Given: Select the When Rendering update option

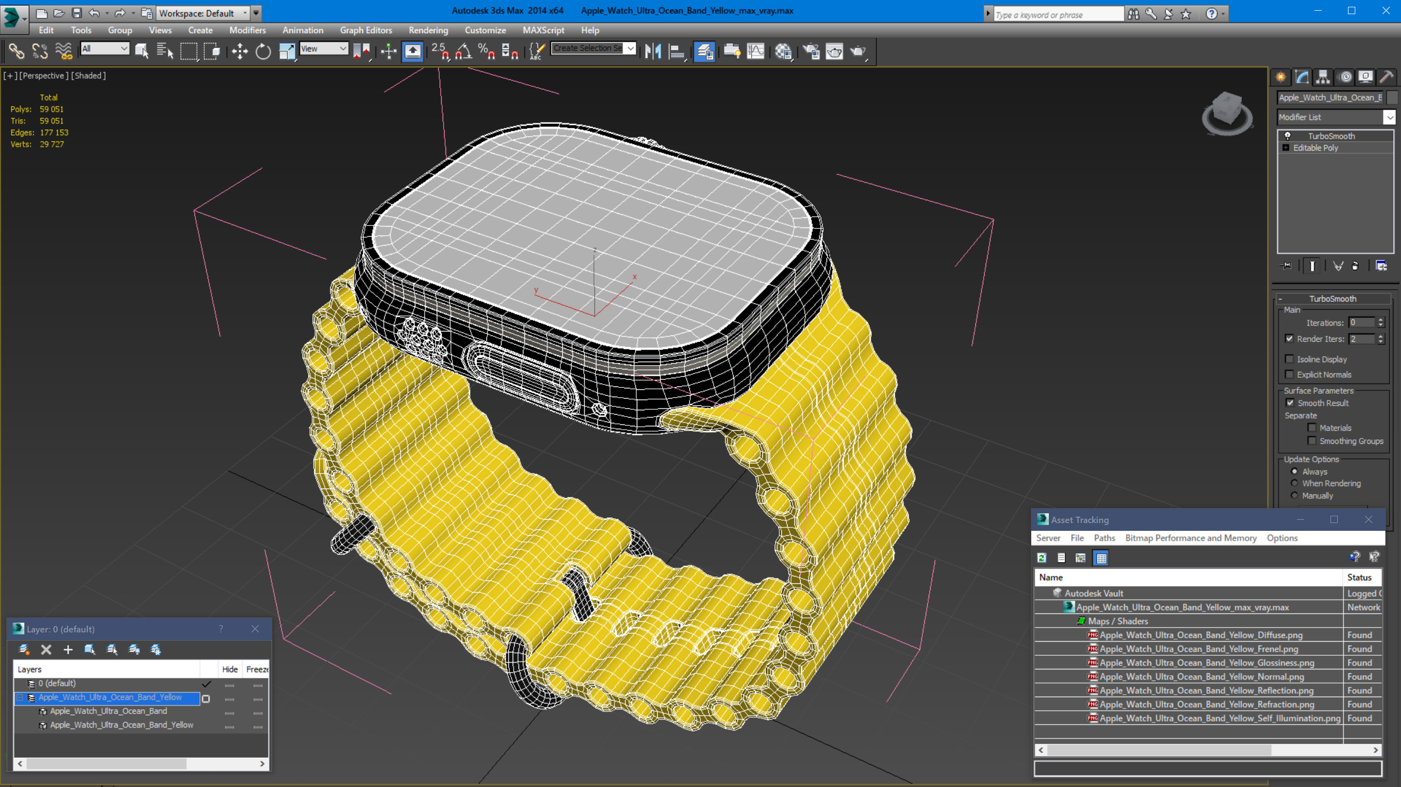Looking at the screenshot, I should (1294, 483).
